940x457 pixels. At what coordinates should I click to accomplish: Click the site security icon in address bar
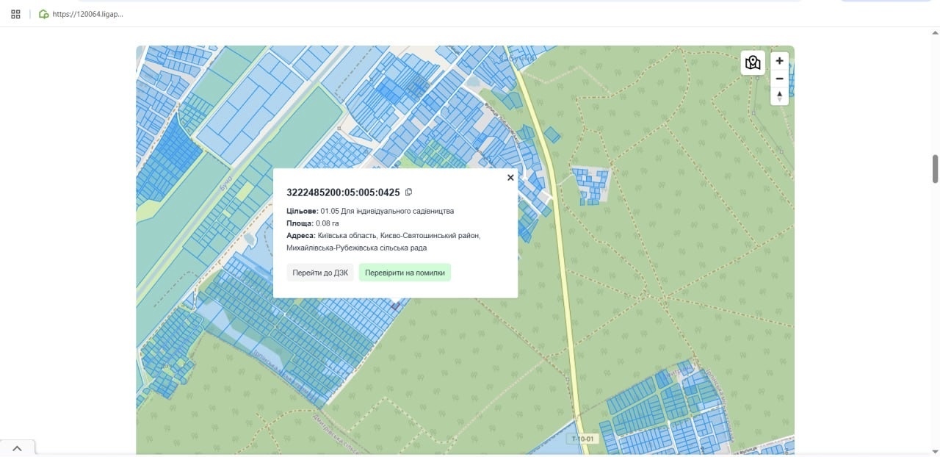tap(43, 14)
